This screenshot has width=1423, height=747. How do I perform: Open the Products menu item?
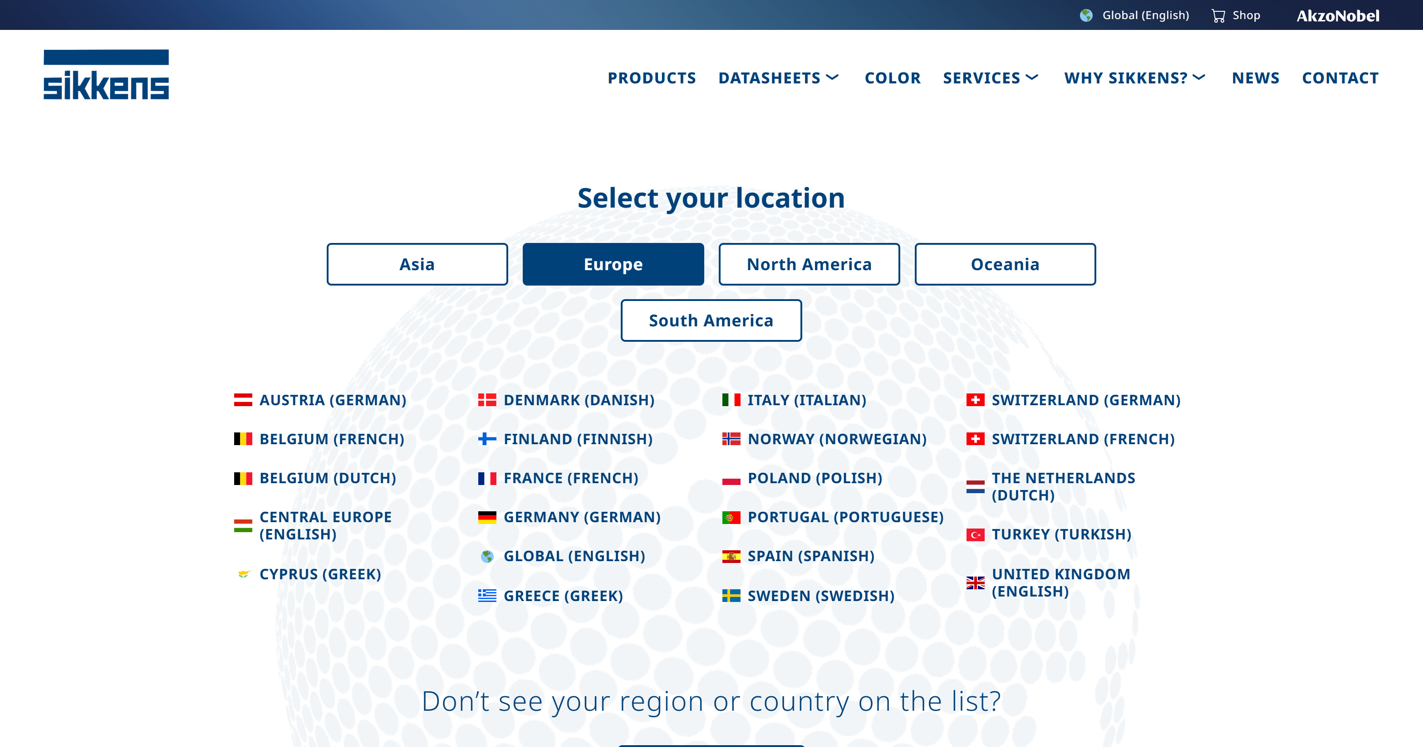coord(652,78)
